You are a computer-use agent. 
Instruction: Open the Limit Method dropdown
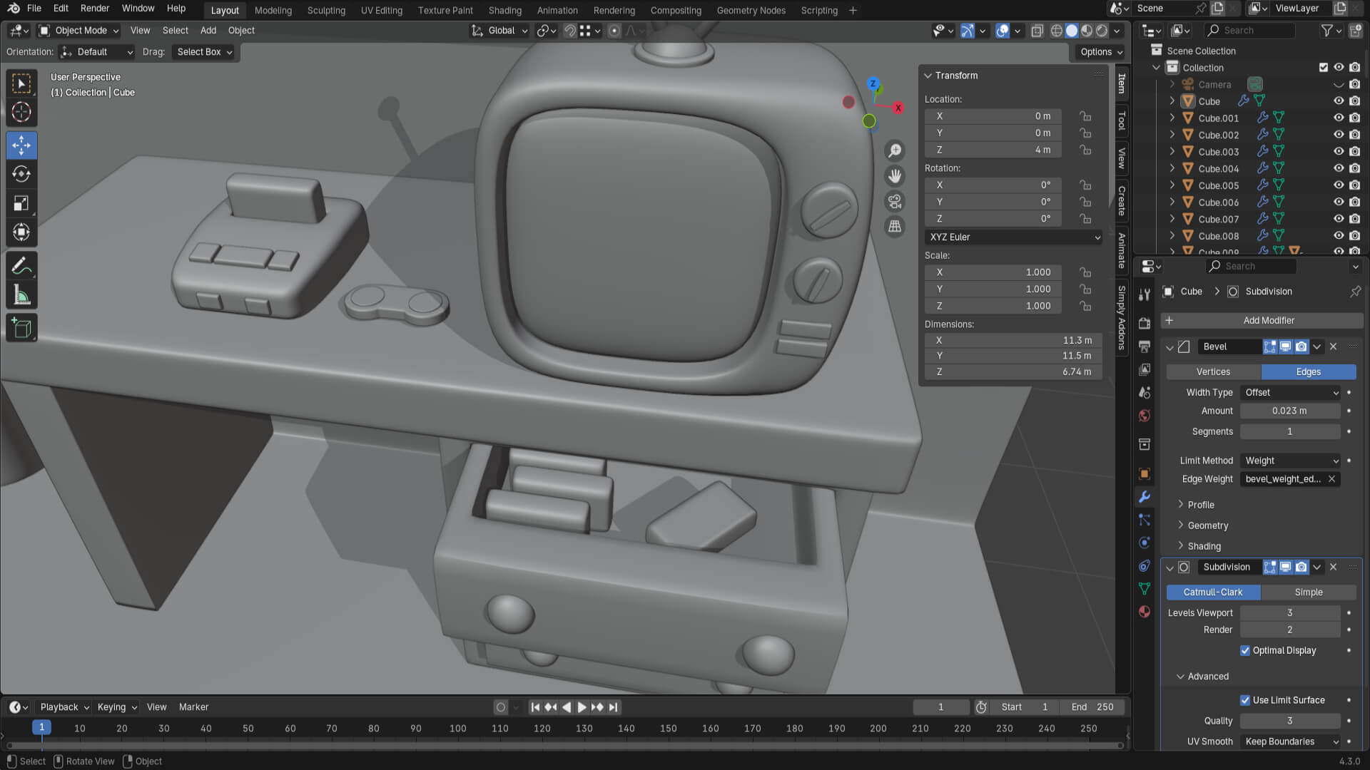click(x=1291, y=461)
